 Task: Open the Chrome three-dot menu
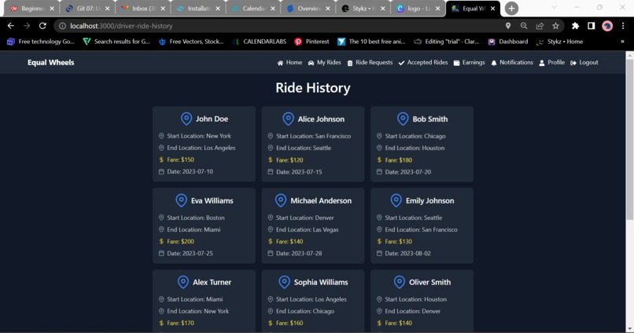[x=623, y=26]
